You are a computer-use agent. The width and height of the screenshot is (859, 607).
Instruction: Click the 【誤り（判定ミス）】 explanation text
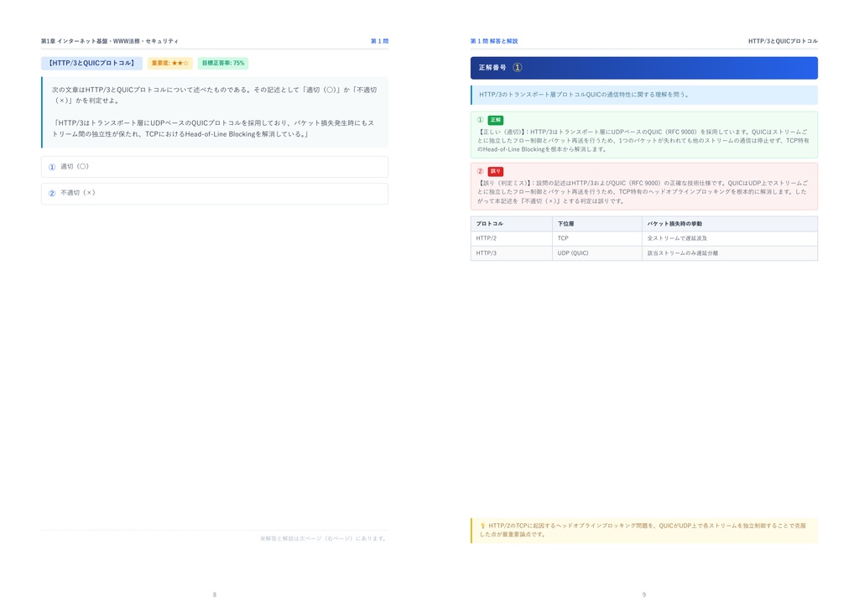click(643, 192)
